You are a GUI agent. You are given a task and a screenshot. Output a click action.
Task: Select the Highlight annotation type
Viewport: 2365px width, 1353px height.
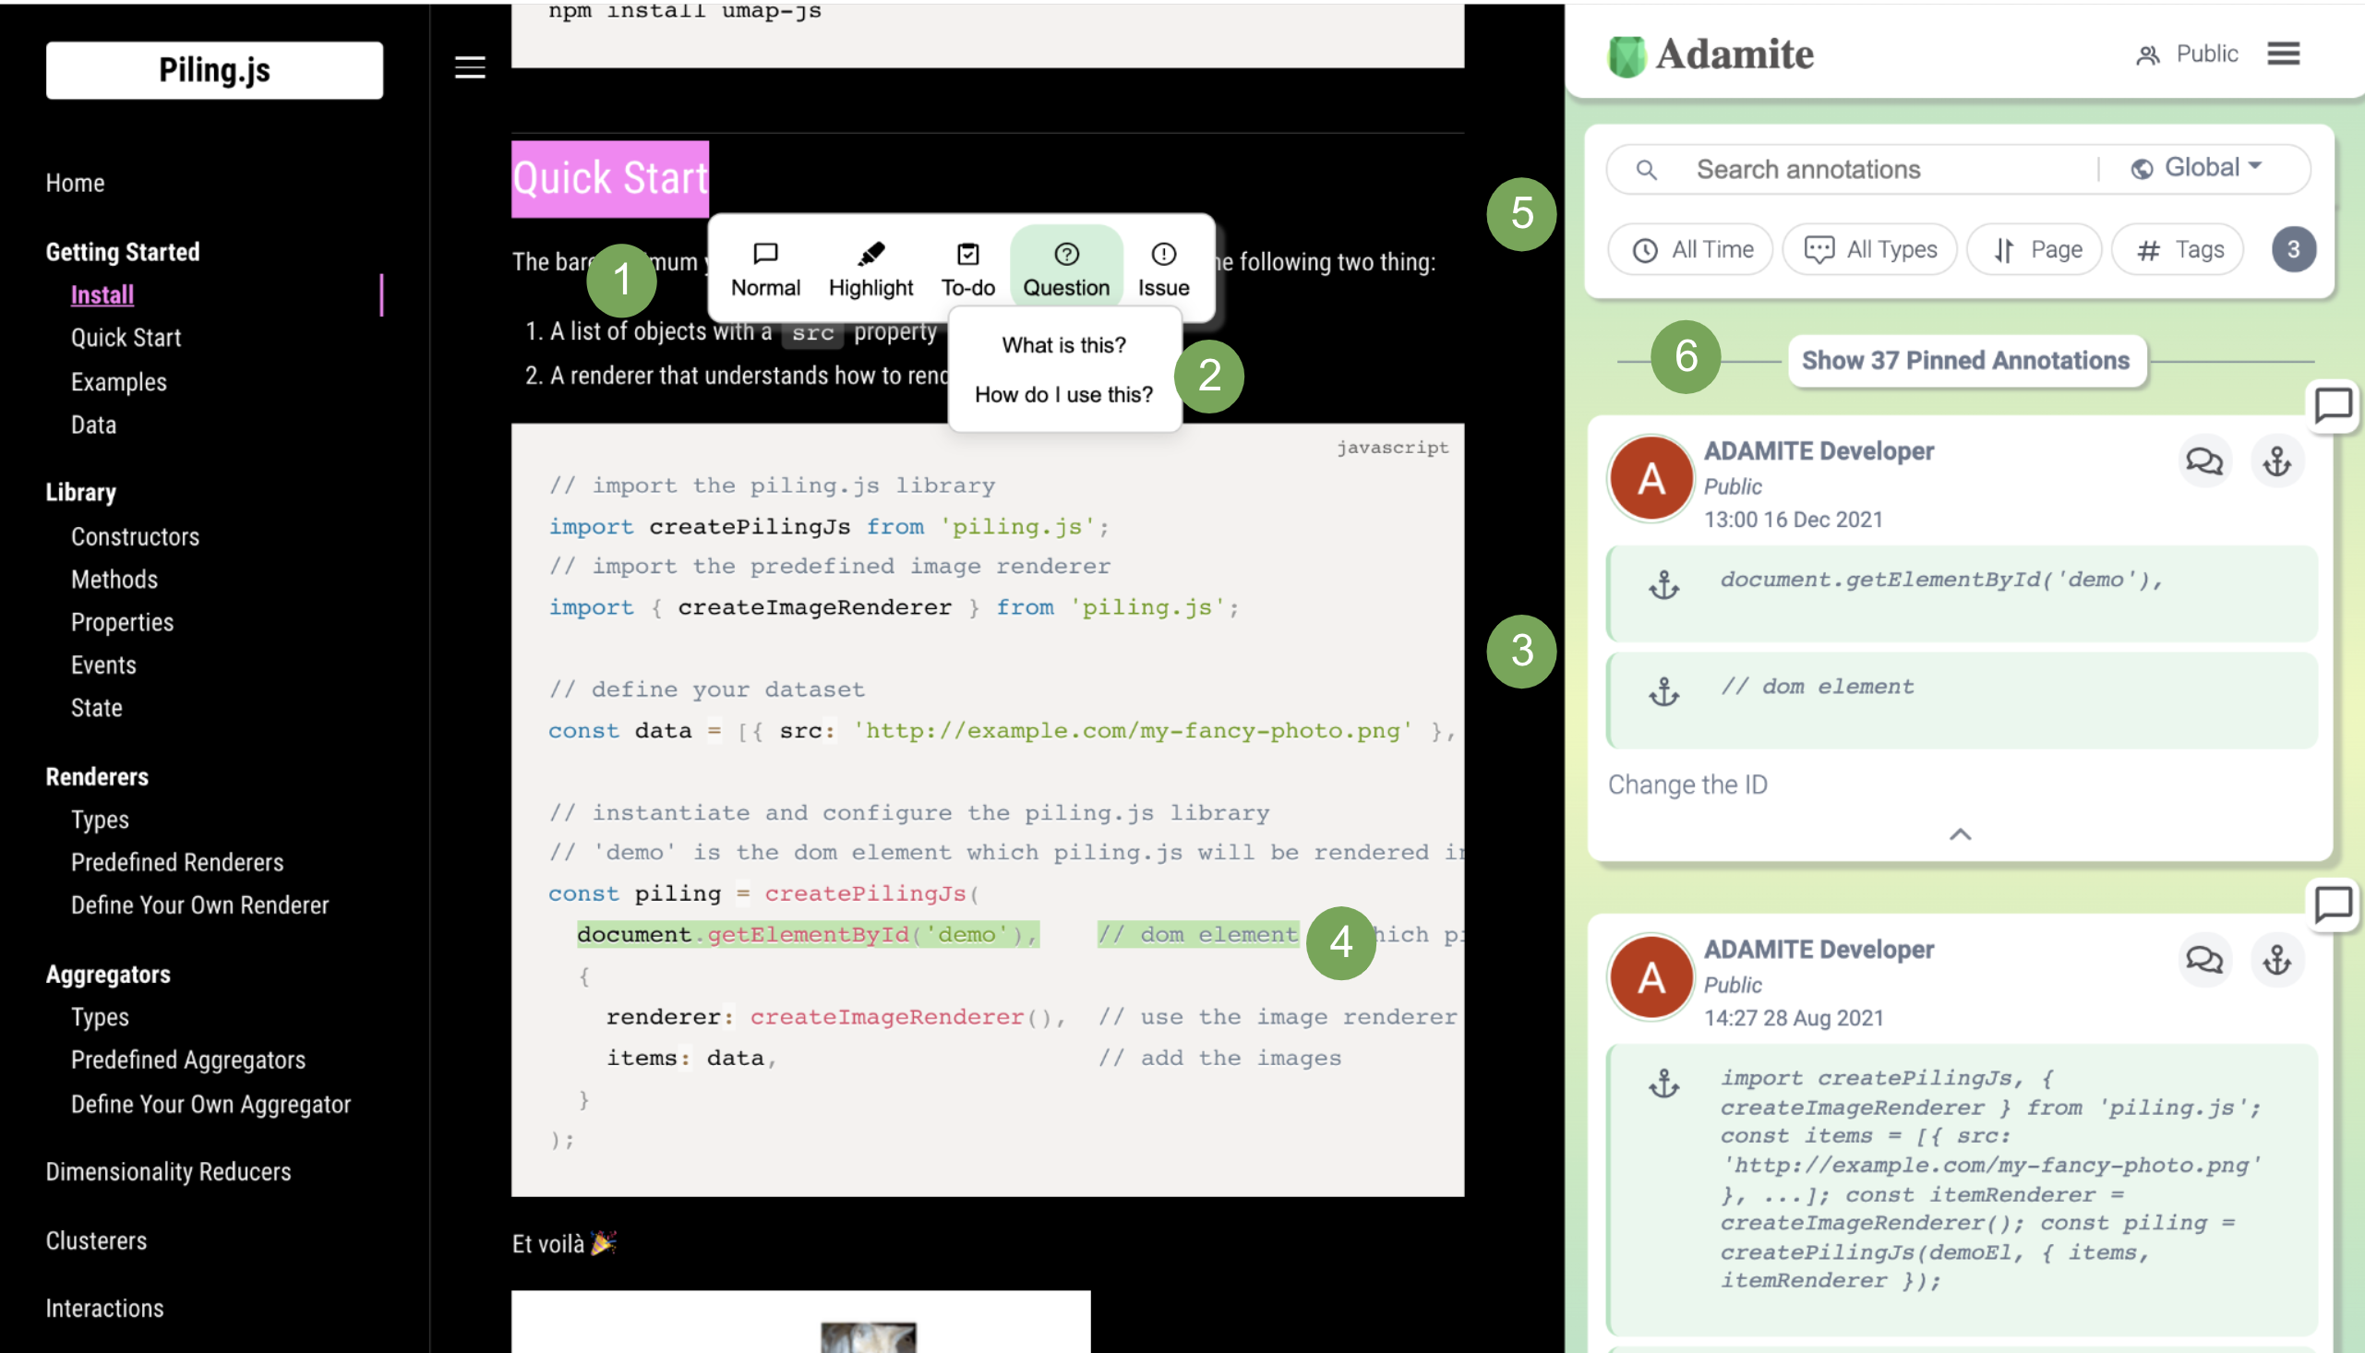click(870, 269)
